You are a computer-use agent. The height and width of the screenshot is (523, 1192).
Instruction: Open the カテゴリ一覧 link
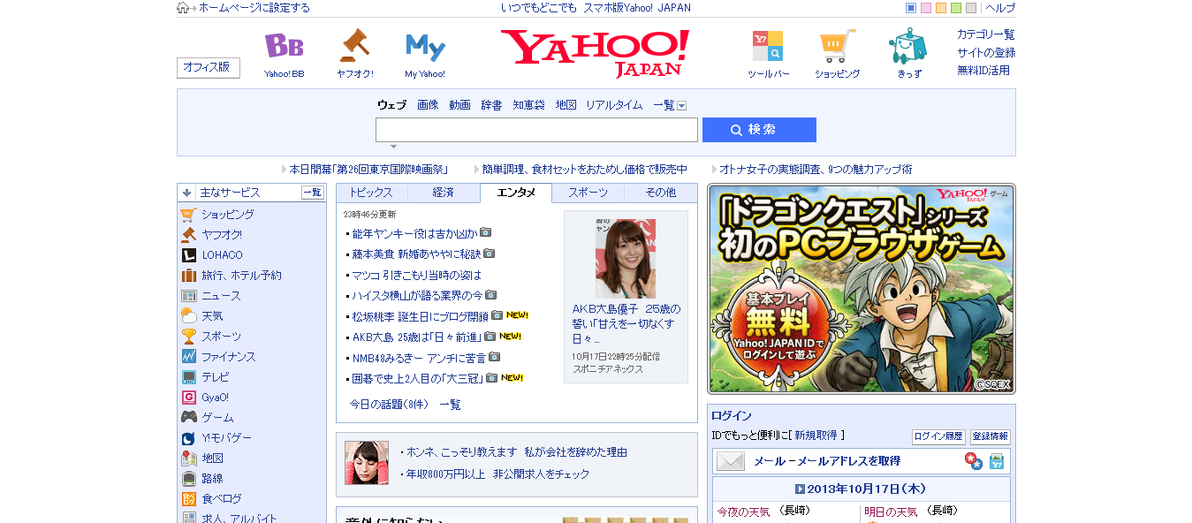[x=986, y=34]
